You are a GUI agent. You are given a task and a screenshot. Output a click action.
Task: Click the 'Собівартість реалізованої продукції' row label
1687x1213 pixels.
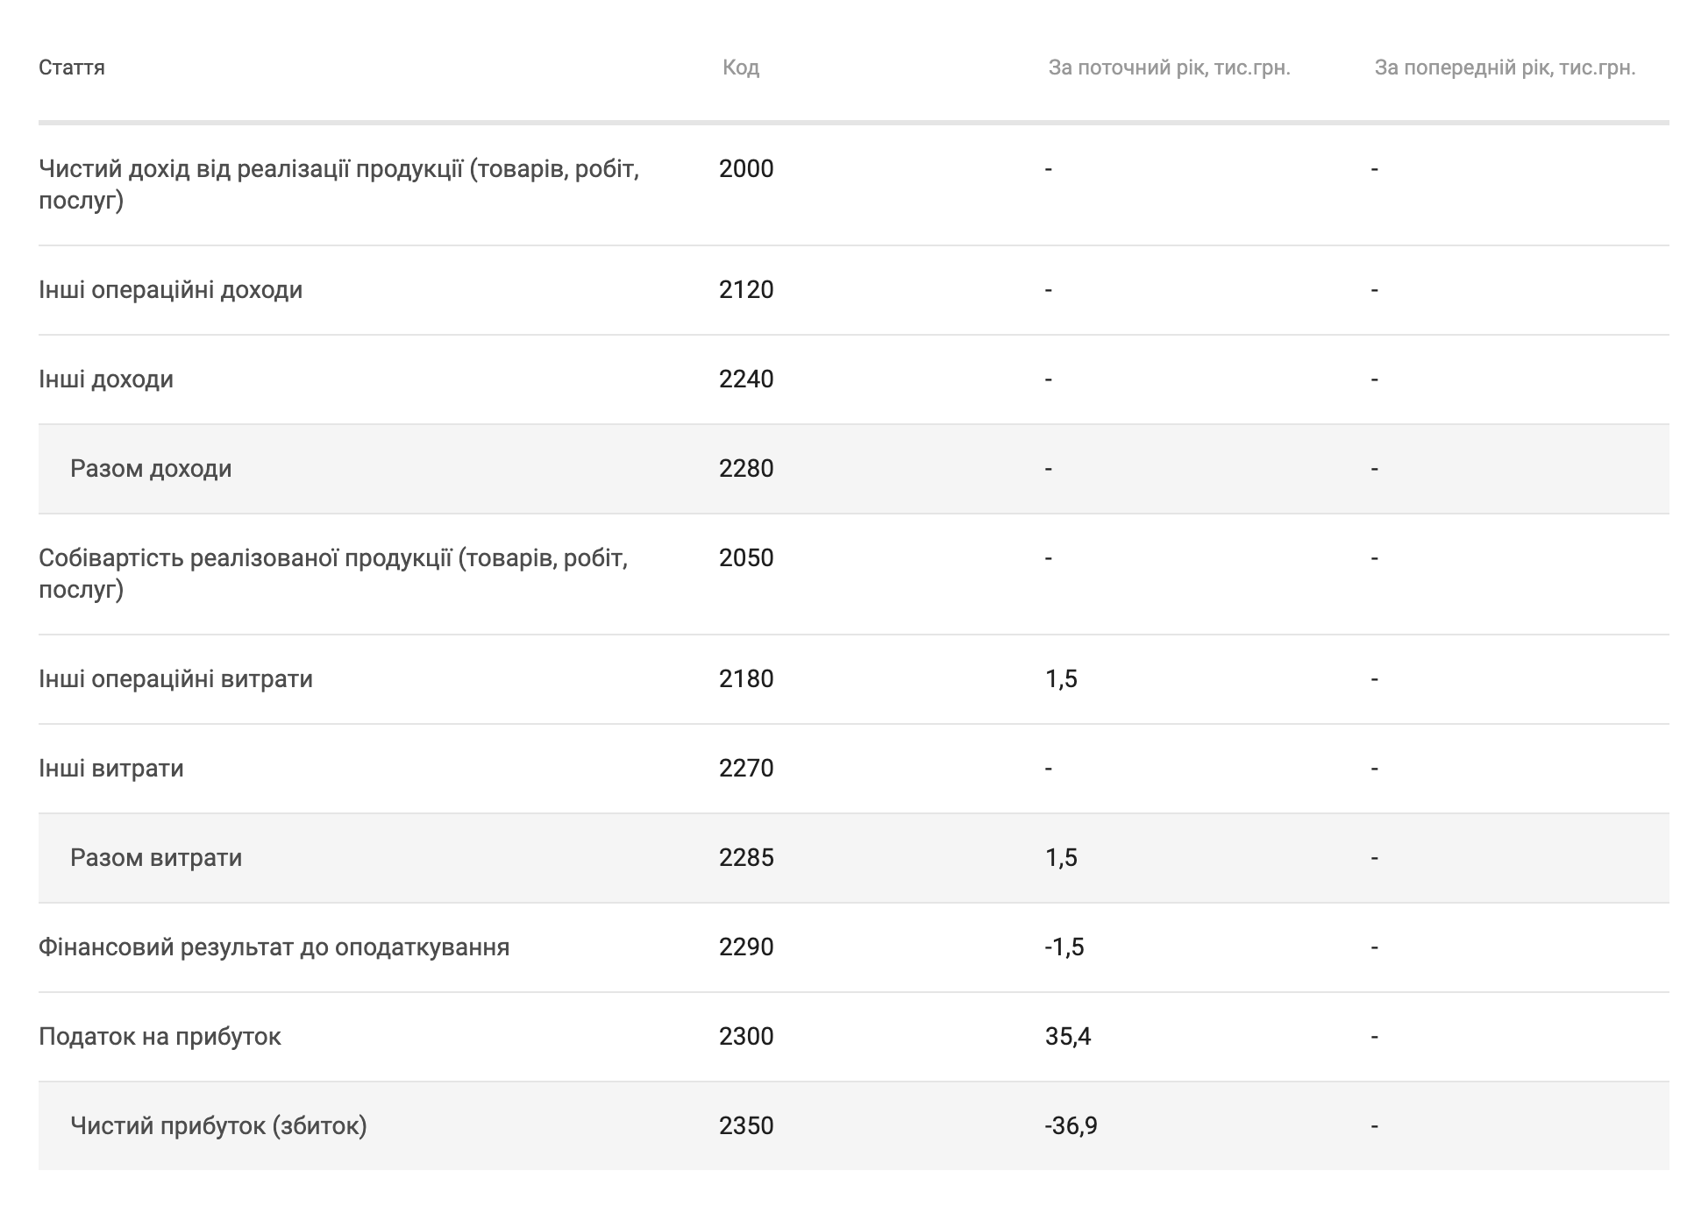(333, 573)
